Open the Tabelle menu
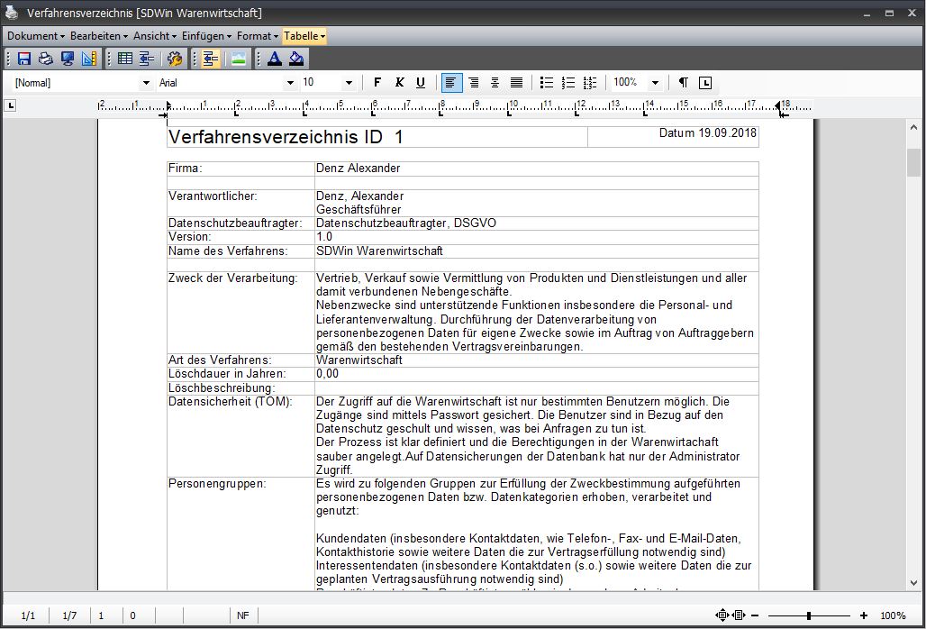The width and height of the screenshot is (926, 629). (x=304, y=36)
